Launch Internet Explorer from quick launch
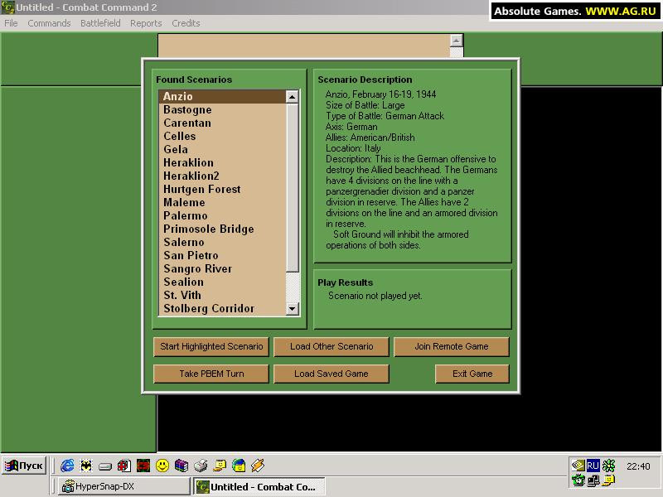The width and height of the screenshot is (663, 497). pos(67,466)
